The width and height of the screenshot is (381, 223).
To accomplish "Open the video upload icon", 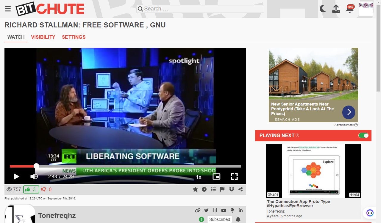I will 336,9.
